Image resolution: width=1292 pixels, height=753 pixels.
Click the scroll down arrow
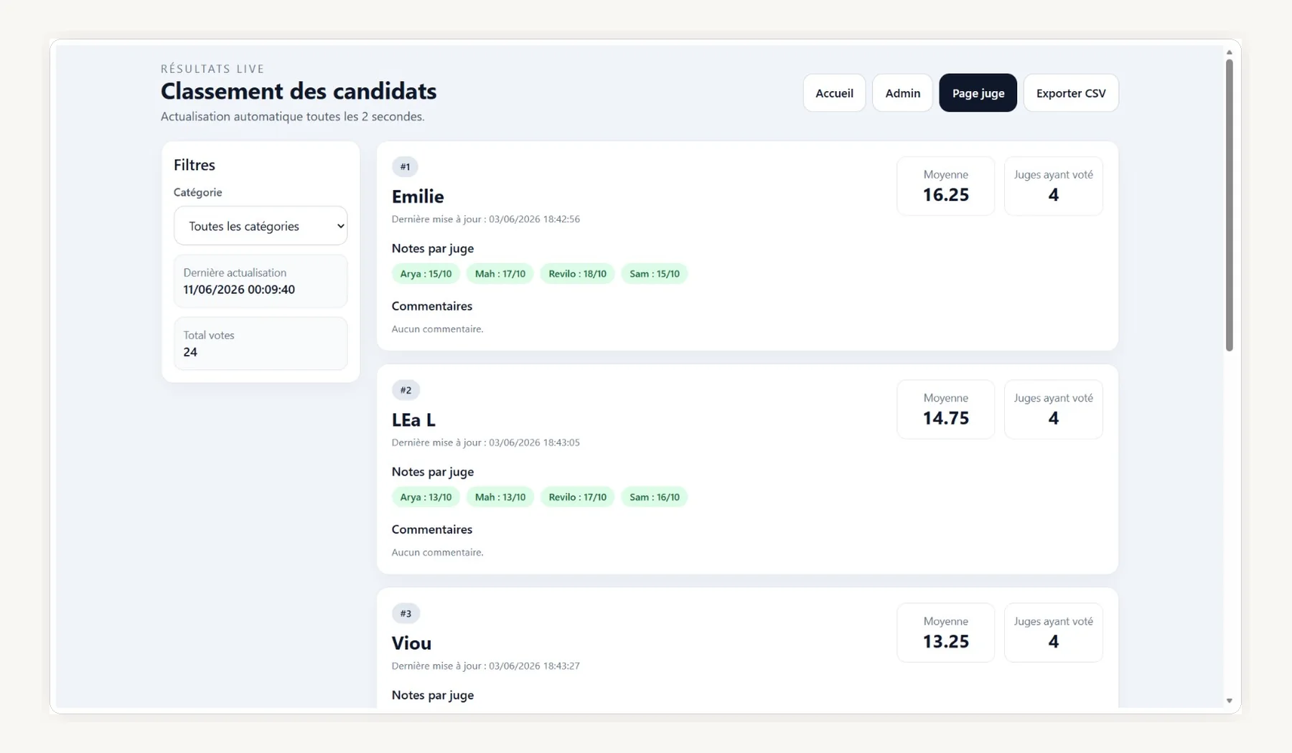tap(1229, 701)
